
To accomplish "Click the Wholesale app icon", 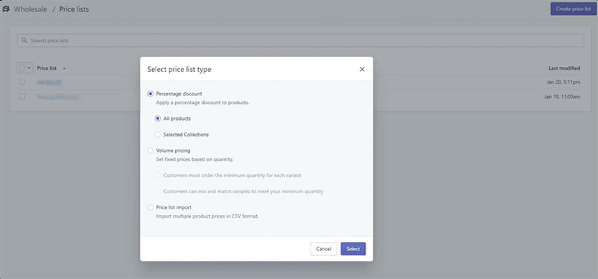I will pyautogui.click(x=6, y=9).
